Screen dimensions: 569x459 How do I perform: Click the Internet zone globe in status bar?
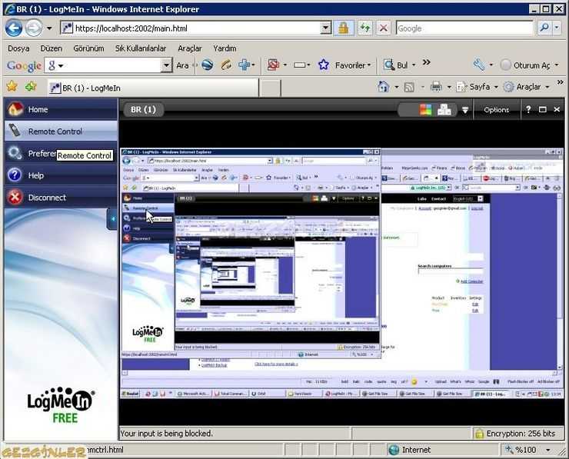394,450
